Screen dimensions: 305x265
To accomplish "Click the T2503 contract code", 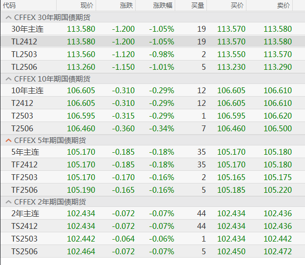I will pyautogui.click(x=22, y=116).
